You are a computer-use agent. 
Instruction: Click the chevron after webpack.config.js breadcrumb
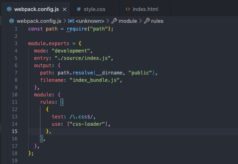pos(65,21)
